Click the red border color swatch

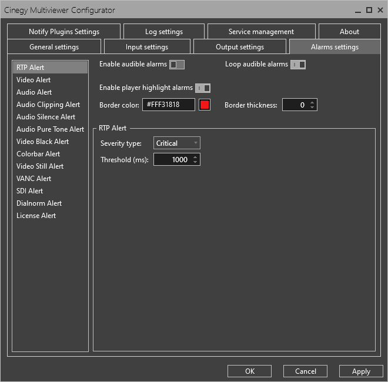click(205, 105)
